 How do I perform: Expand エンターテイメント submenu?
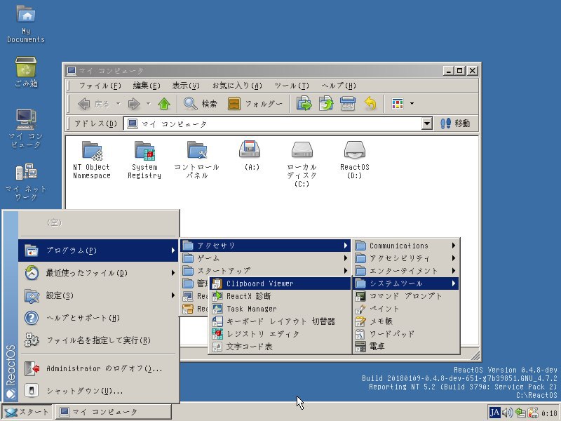(x=406, y=271)
